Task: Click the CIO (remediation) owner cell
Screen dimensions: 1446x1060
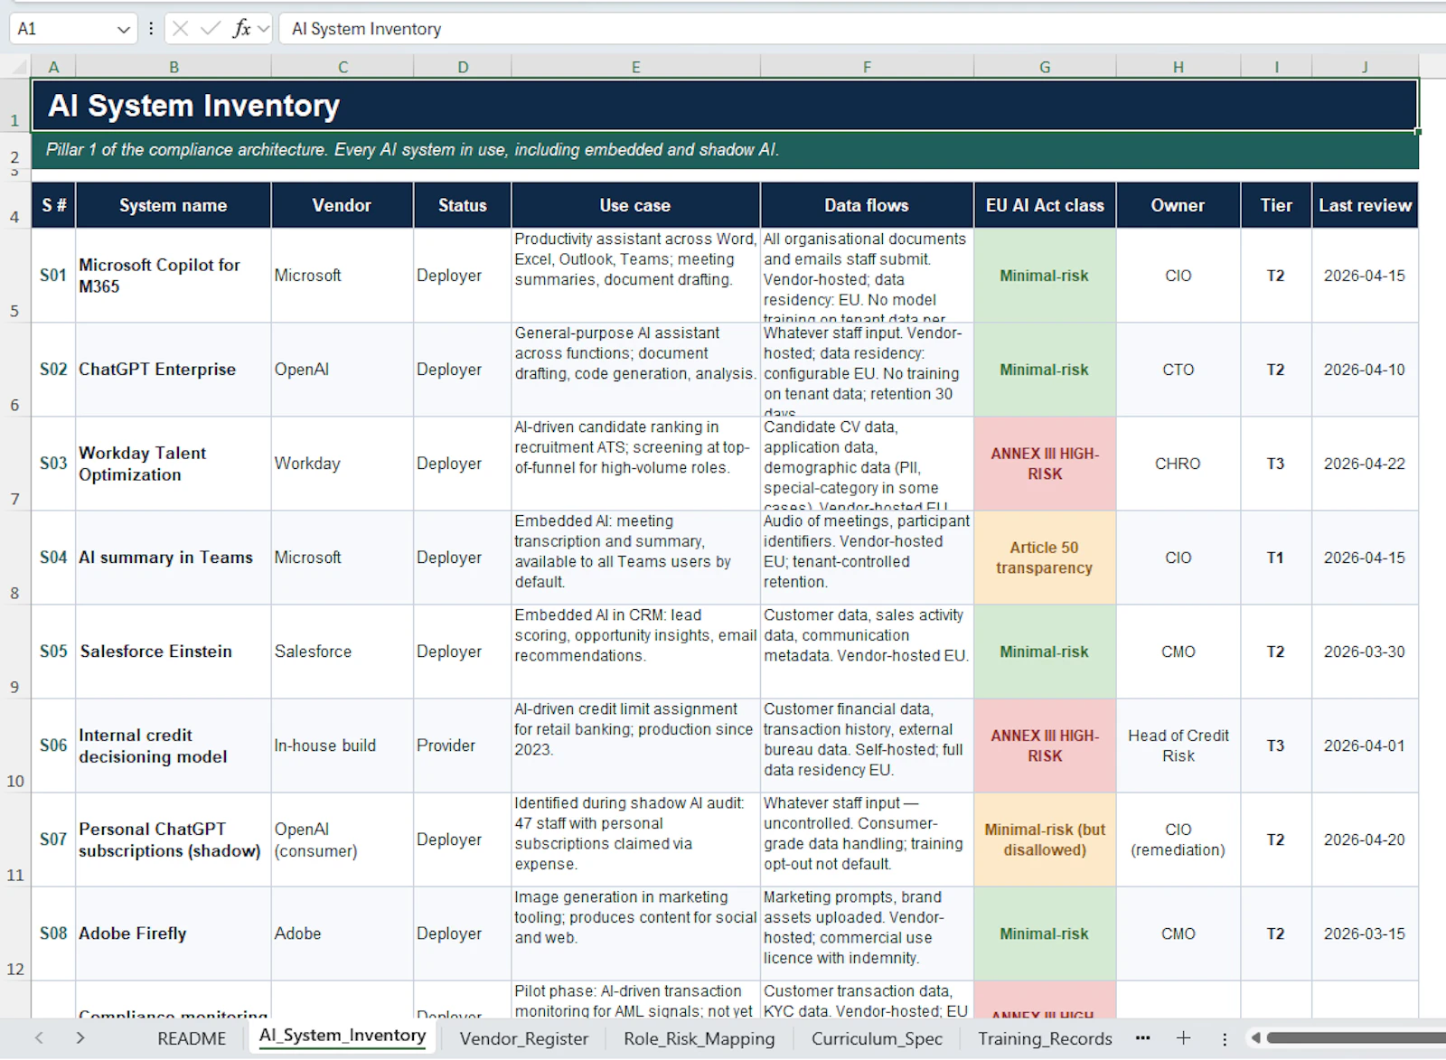Action: (x=1178, y=840)
